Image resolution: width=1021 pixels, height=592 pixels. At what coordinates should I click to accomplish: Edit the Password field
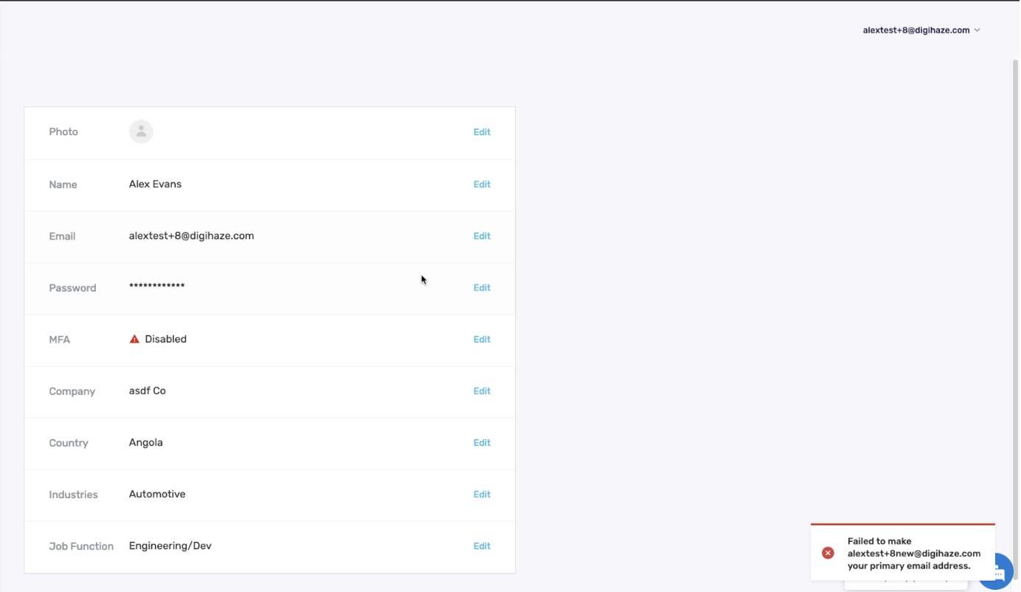tap(482, 288)
